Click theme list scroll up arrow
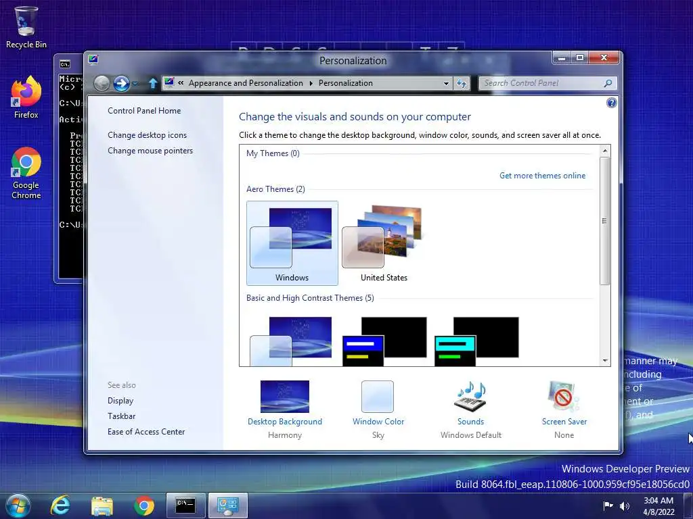Viewport: 693px width, 519px height. (x=605, y=151)
